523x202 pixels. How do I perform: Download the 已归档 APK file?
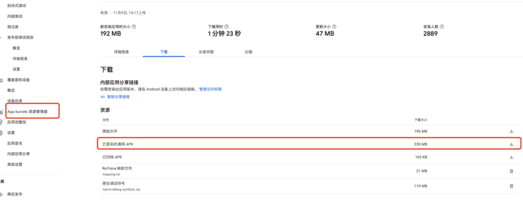coord(511,157)
